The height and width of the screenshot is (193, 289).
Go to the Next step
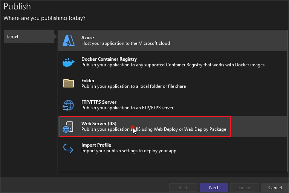point(214,188)
